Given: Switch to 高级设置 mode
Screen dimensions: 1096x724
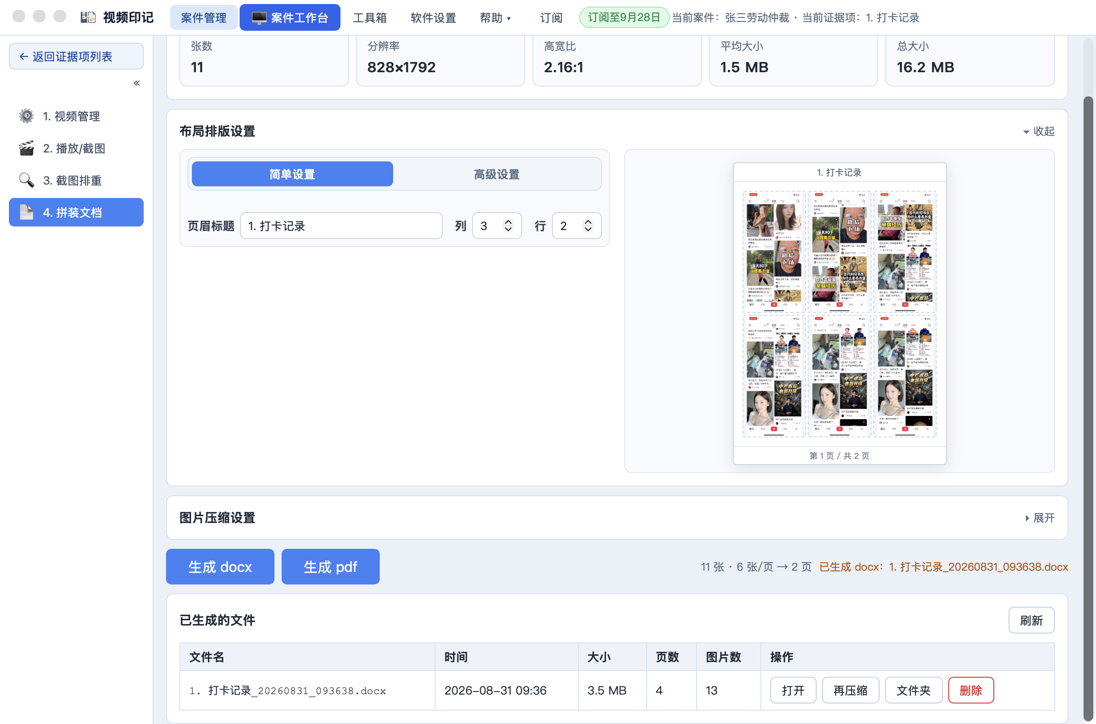Looking at the screenshot, I should click(497, 174).
